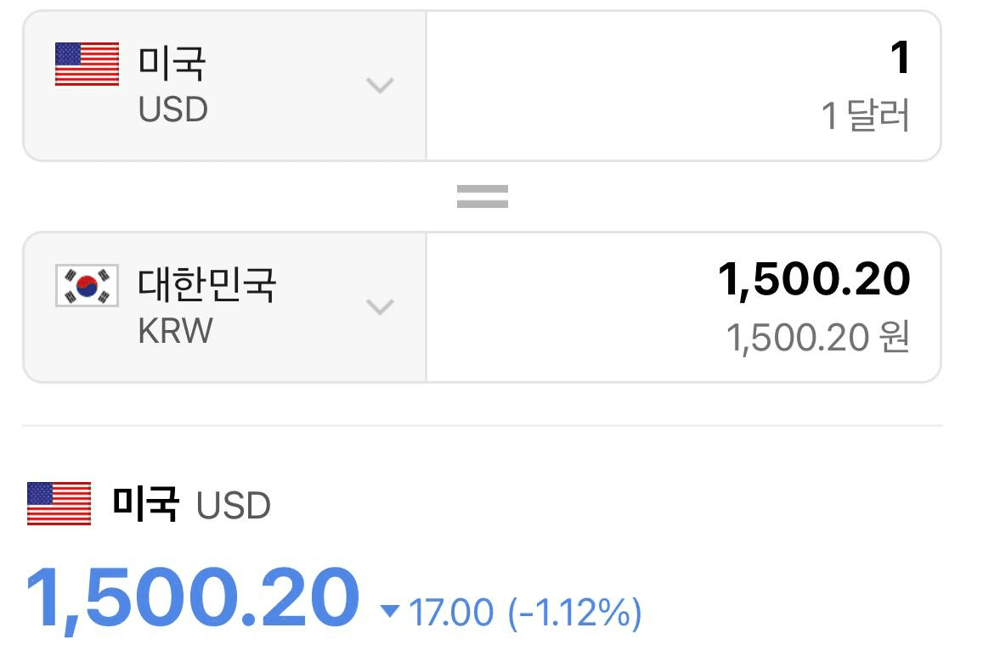Image resolution: width=983 pixels, height=667 pixels.
Task: Select the 미국 country name in the top selector
Action: tap(172, 63)
